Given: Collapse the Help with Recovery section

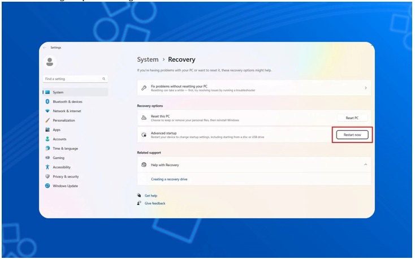Looking at the screenshot, I should pos(365,165).
